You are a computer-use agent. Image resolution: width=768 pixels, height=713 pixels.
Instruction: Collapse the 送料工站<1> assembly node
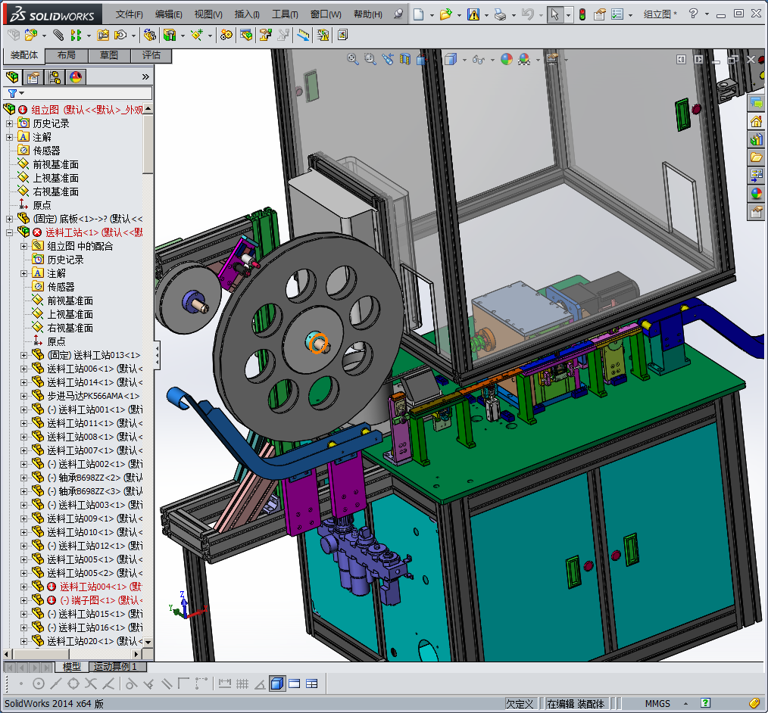pyautogui.click(x=9, y=232)
